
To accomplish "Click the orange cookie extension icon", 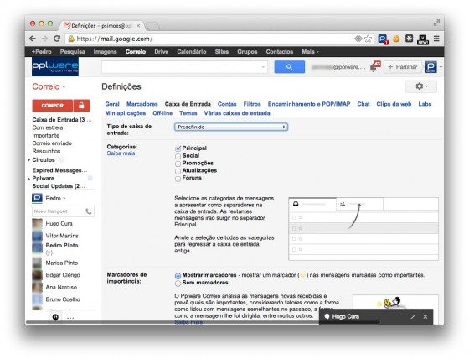I will 396,39.
